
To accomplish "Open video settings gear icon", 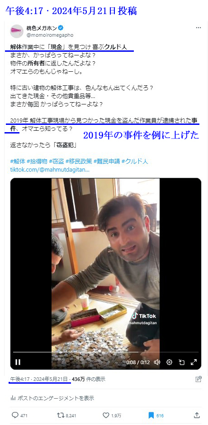I will pos(170,362).
